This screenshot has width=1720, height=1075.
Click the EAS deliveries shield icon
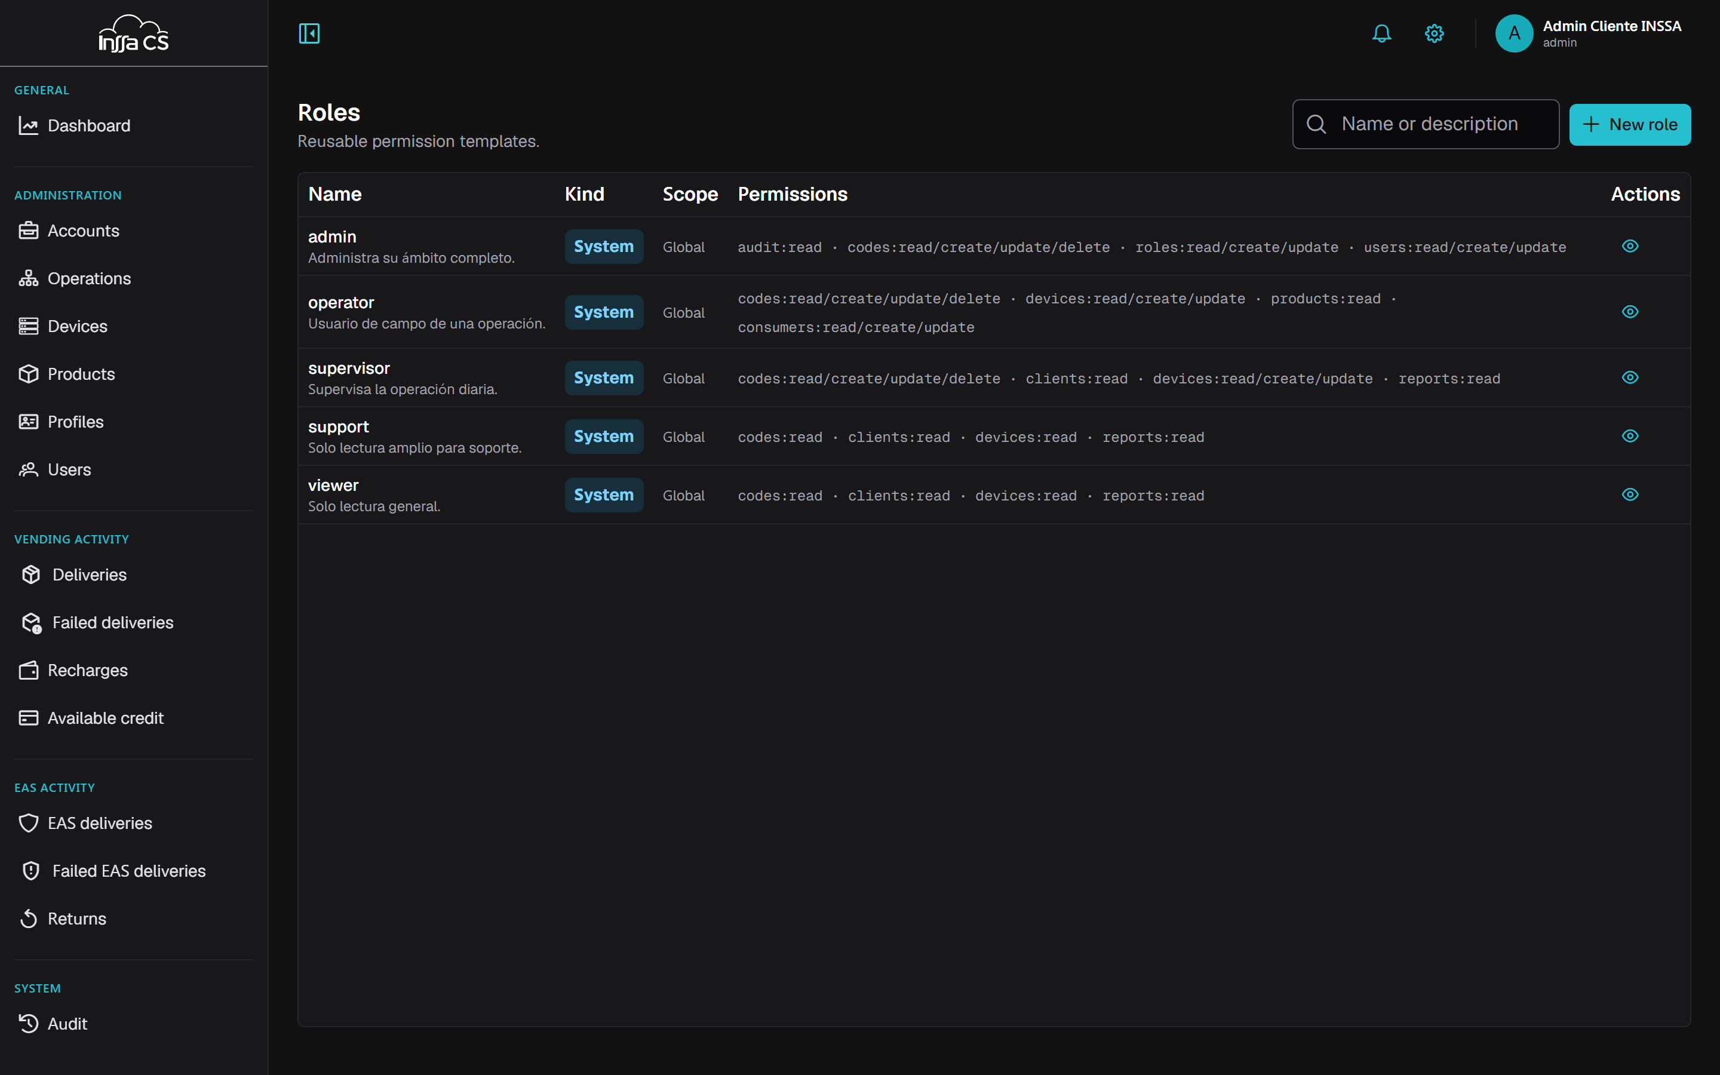coord(29,824)
